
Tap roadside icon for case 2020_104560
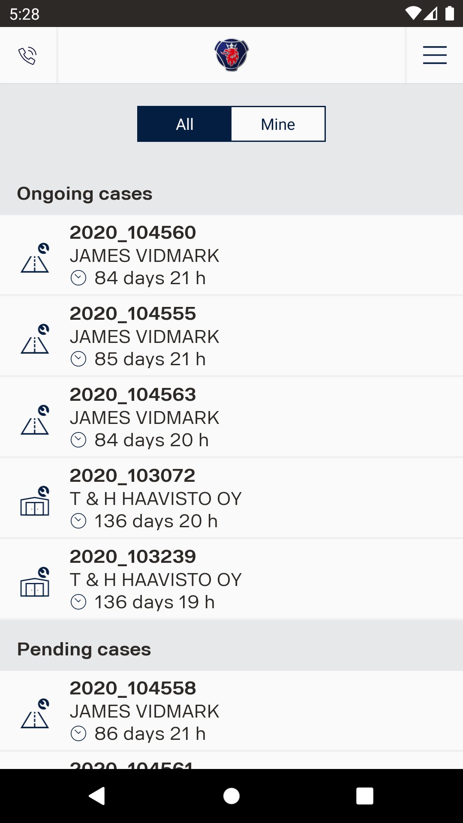[x=35, y=258]
